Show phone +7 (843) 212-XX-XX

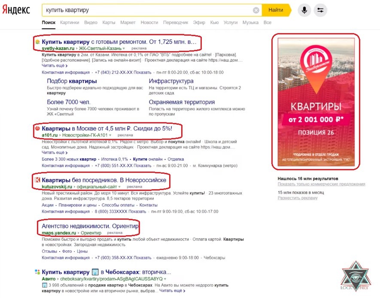pyautogui.click(x=123, y=72)
